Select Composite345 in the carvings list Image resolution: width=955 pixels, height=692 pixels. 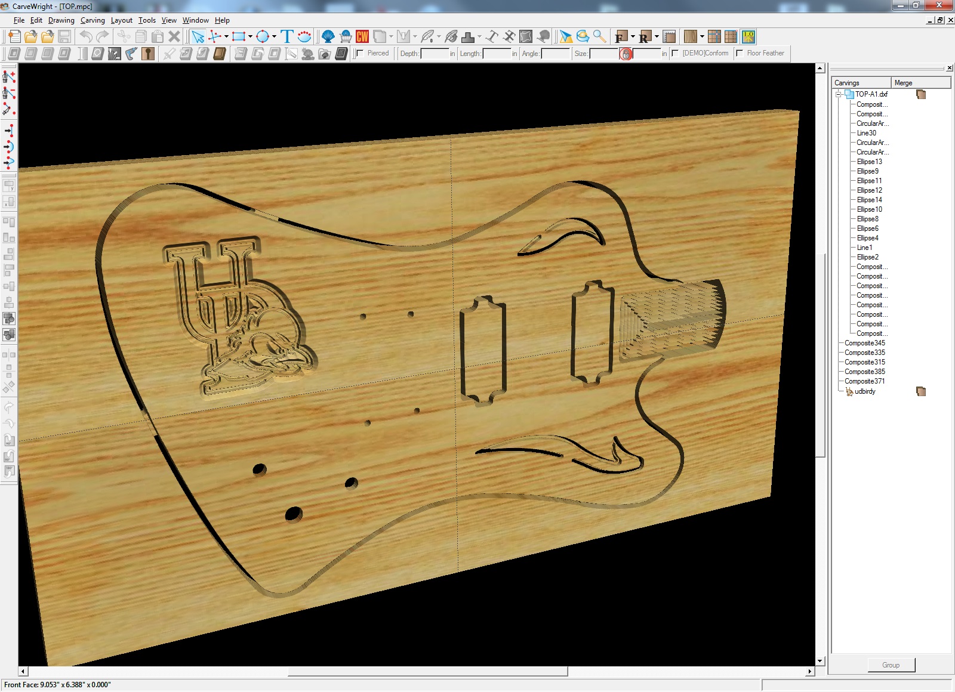(865, 343)
